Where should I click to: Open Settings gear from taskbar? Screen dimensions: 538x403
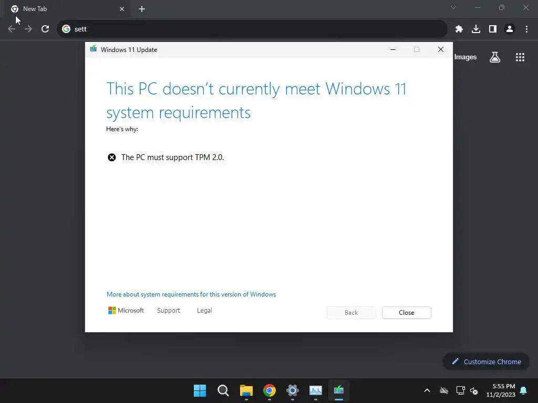tap(292, 390)
